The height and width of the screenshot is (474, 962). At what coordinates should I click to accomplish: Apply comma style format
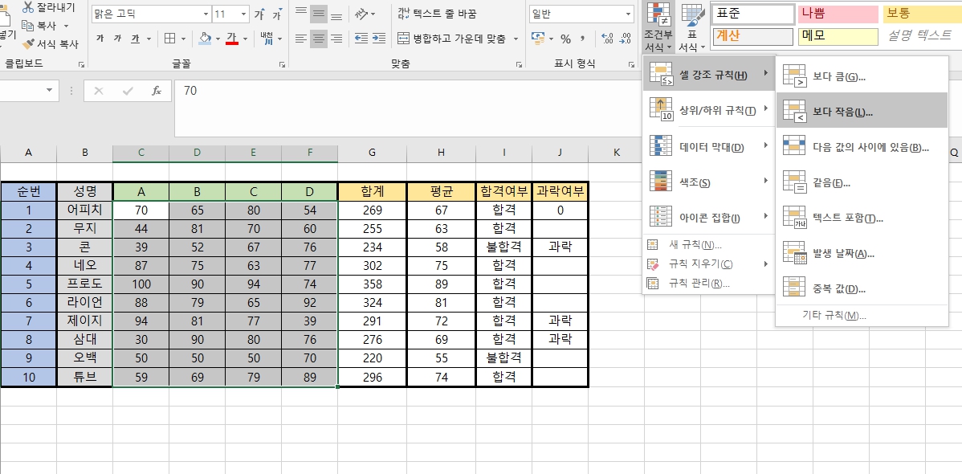582,39
